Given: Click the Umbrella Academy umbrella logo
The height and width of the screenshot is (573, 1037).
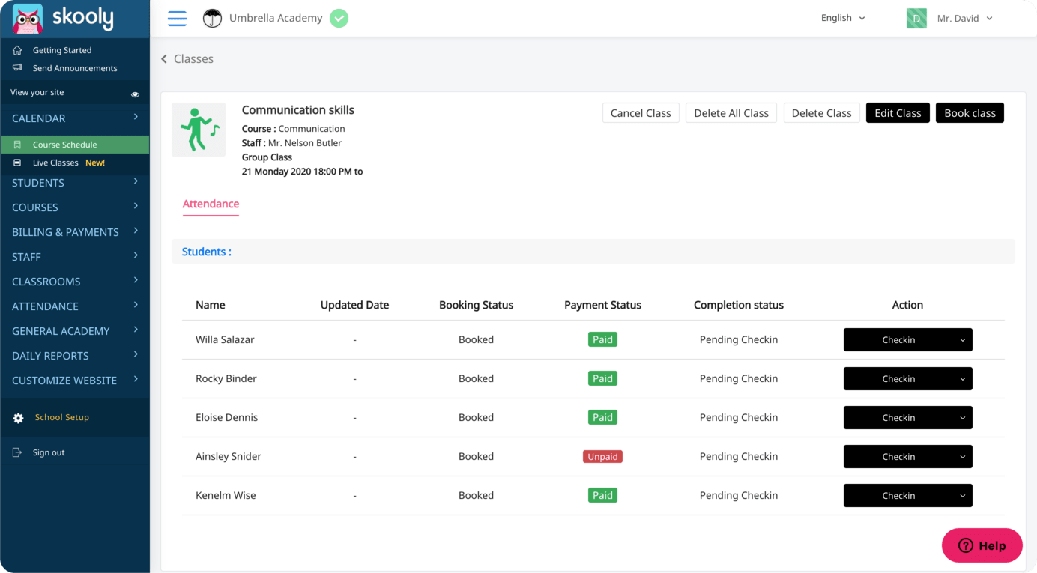Looking at the screenshot, I should [x=213, y=19].
